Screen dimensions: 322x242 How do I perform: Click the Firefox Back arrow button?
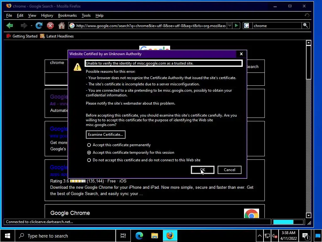(10, 26)
